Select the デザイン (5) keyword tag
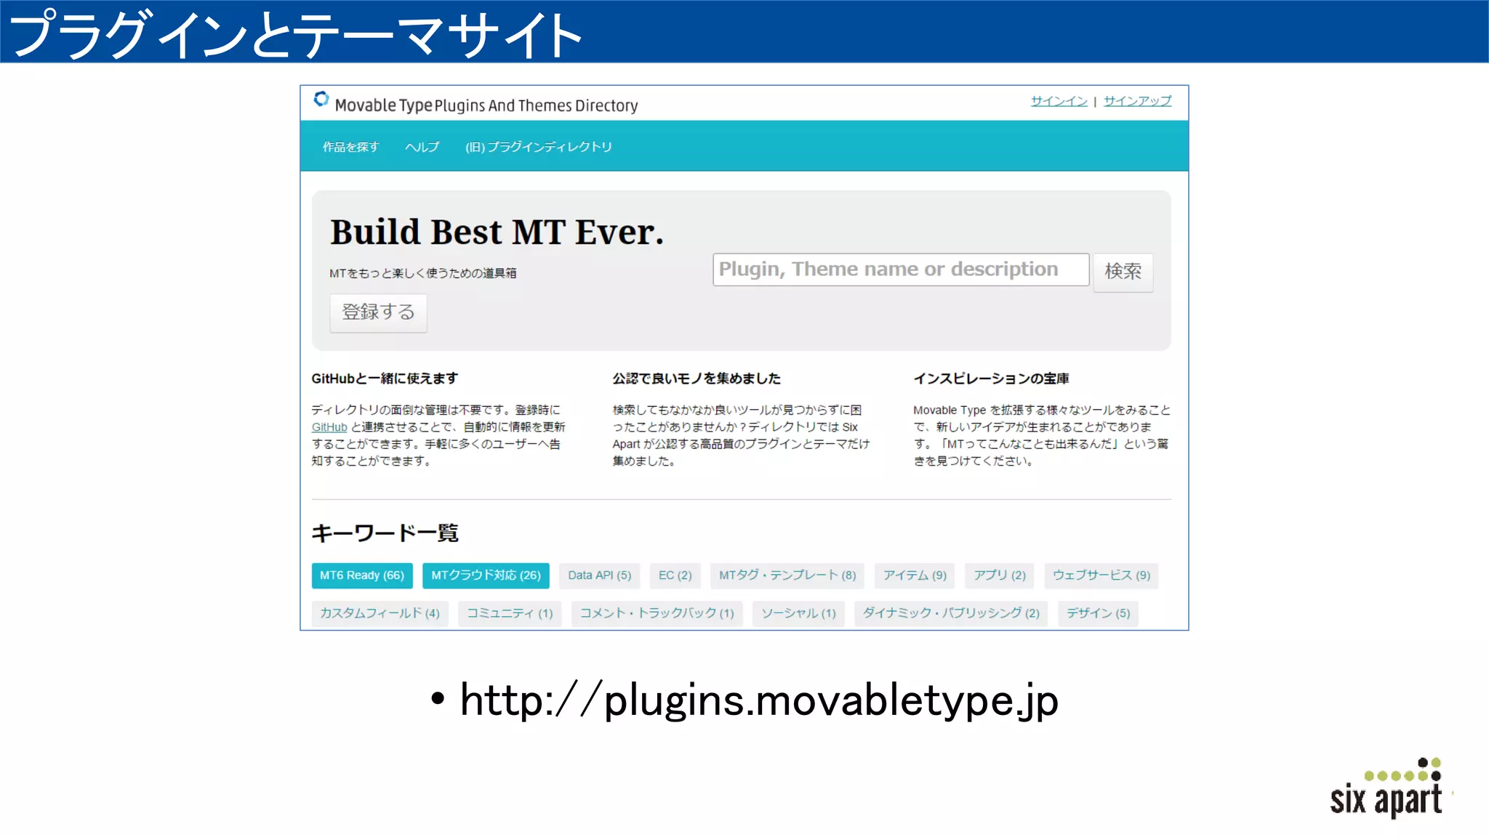 click(x=1098, y=613)
